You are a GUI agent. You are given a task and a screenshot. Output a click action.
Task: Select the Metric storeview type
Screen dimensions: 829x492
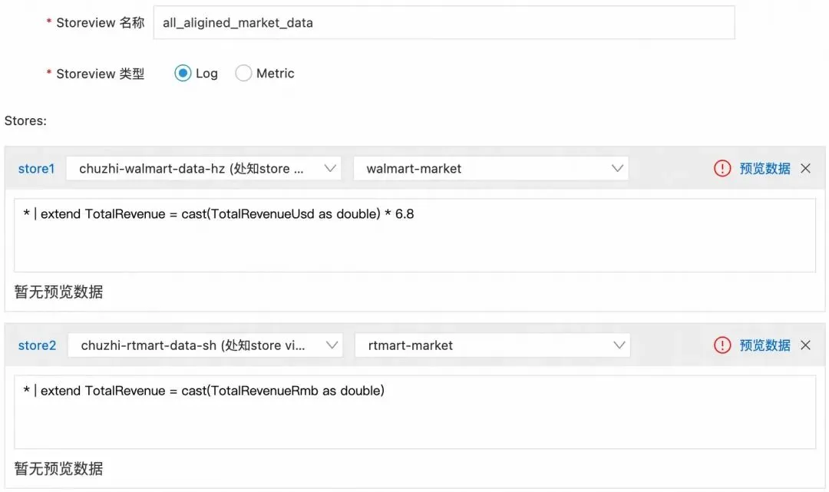point(243,74)
